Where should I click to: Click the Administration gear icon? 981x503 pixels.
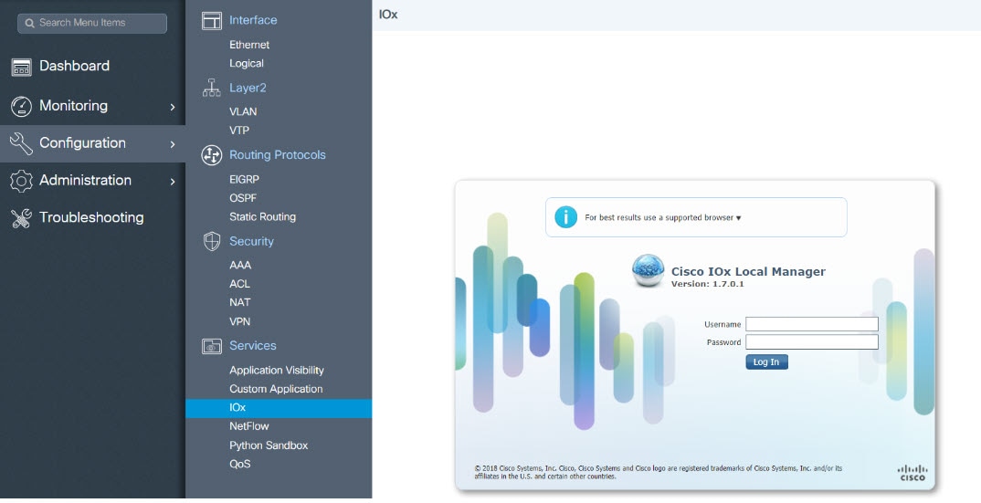(21, 181)
